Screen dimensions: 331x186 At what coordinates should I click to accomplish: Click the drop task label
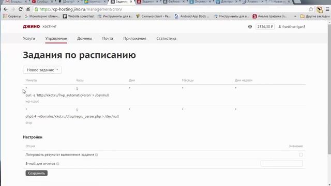(x=29, y=123)
